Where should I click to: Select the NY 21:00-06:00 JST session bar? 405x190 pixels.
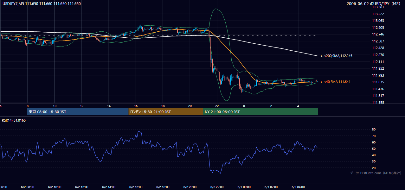(260, 112)
